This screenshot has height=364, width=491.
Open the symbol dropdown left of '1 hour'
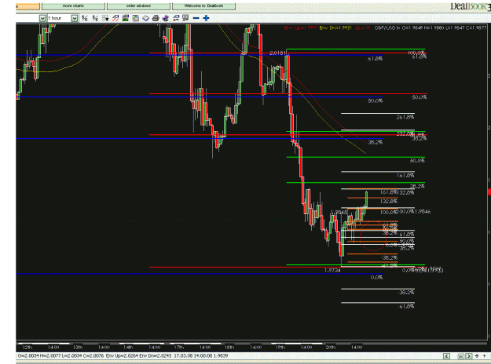(x=42, y=19)
